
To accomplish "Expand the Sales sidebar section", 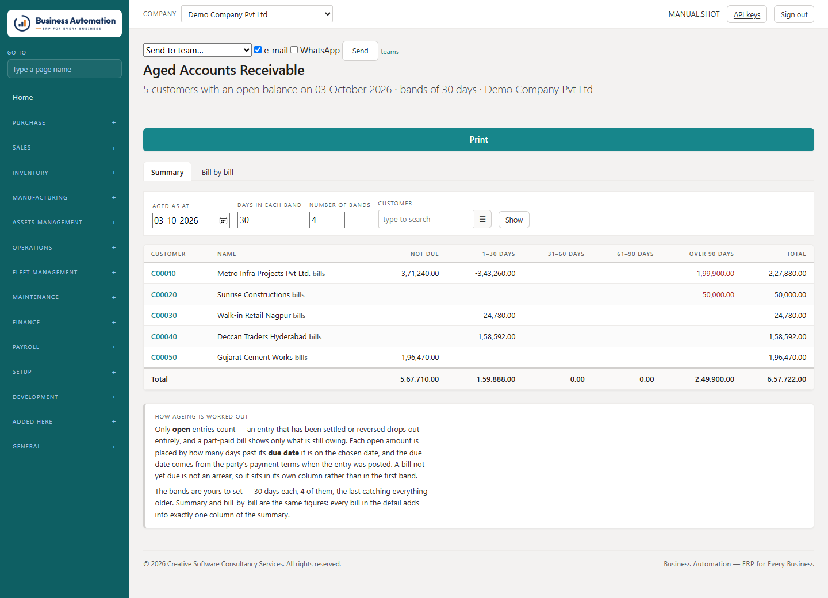I will coord(64,148).
